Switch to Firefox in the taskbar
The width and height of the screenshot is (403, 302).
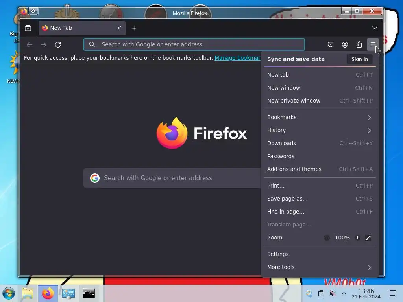[x=48, y=293]
